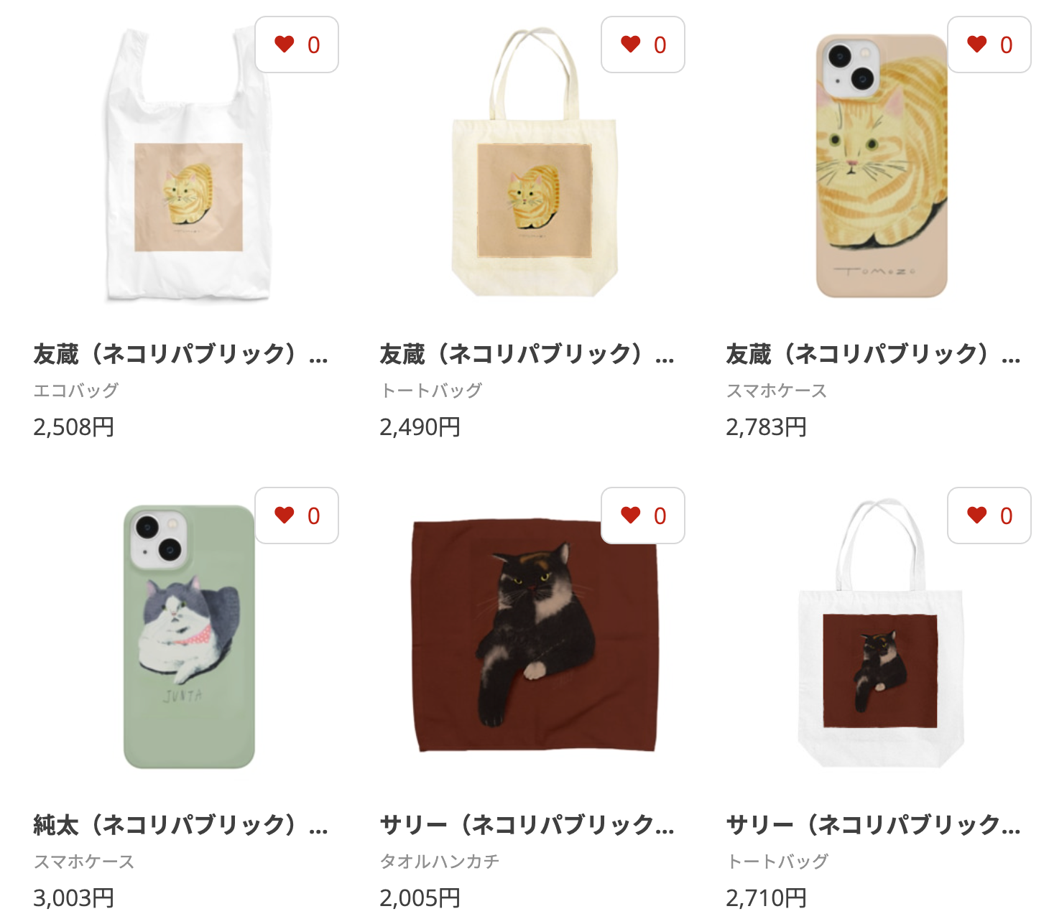
Task: Open the white tote bag with black cat image
Action: [x=881, y=633]
